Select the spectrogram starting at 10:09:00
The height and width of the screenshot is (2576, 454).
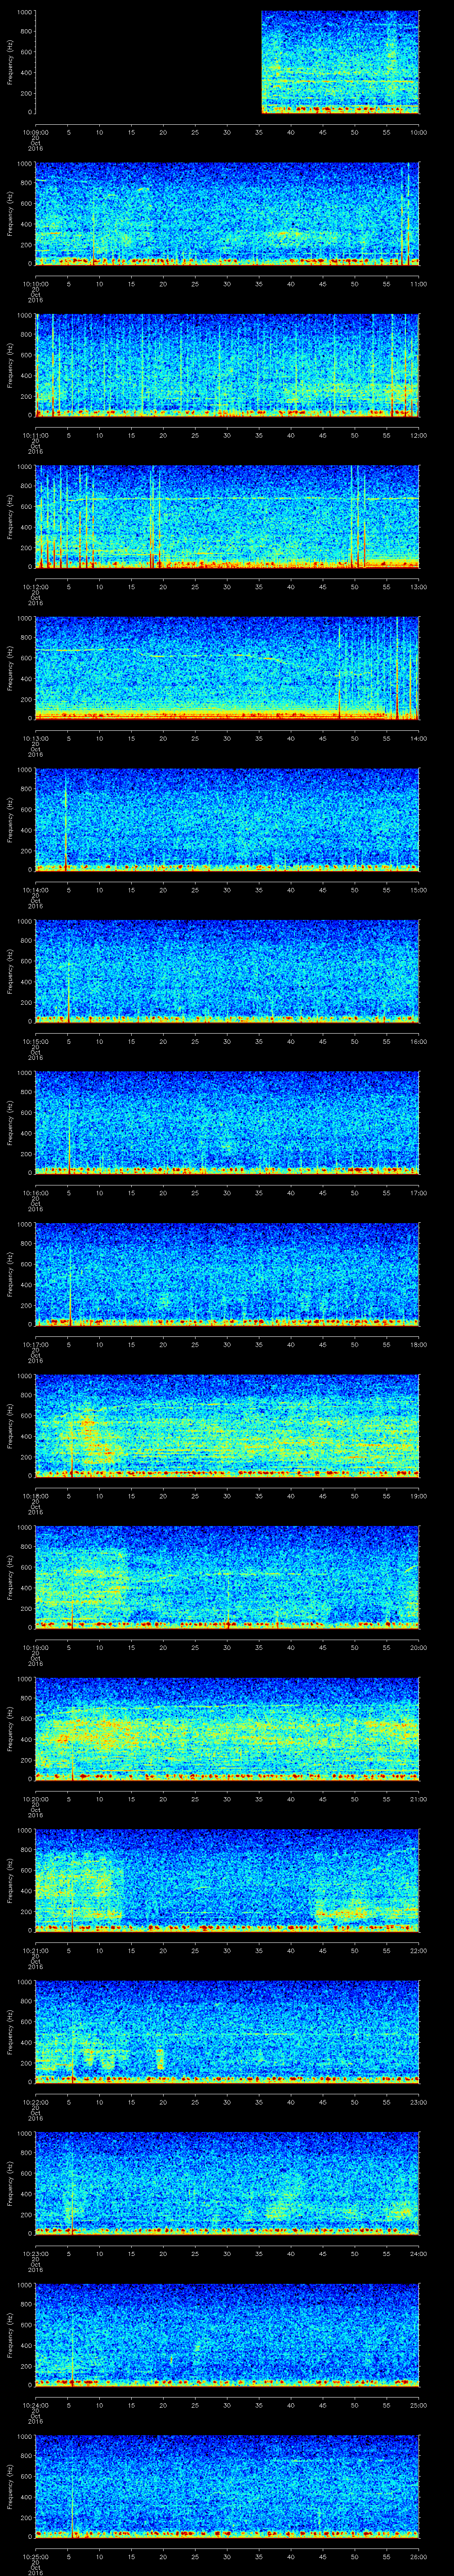tap(227, 62)
